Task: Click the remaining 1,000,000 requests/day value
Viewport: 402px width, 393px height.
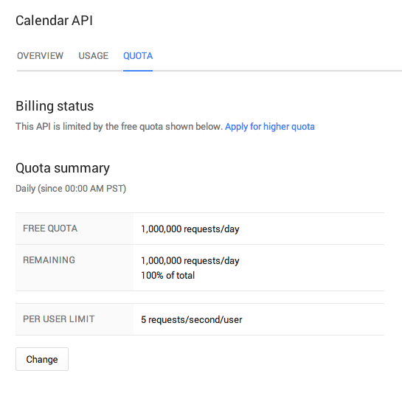Action: (x=190, y=261)
